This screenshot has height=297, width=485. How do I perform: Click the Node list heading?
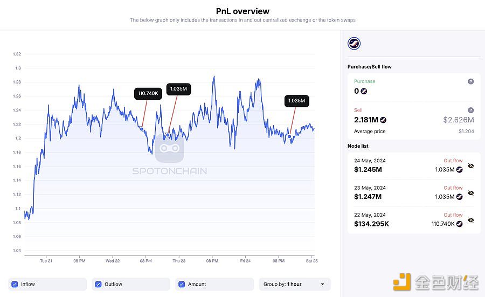click(358, 146)
